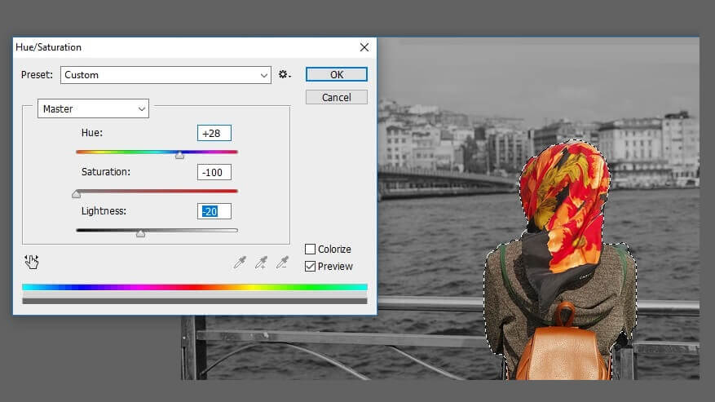Click the Saturation slider handle
The image size is (715, 402).
[76, 194]
